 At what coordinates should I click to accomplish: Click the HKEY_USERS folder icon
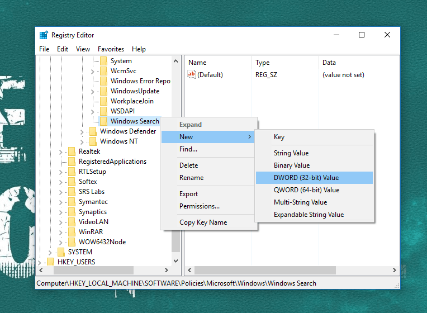tap(51, 262)
